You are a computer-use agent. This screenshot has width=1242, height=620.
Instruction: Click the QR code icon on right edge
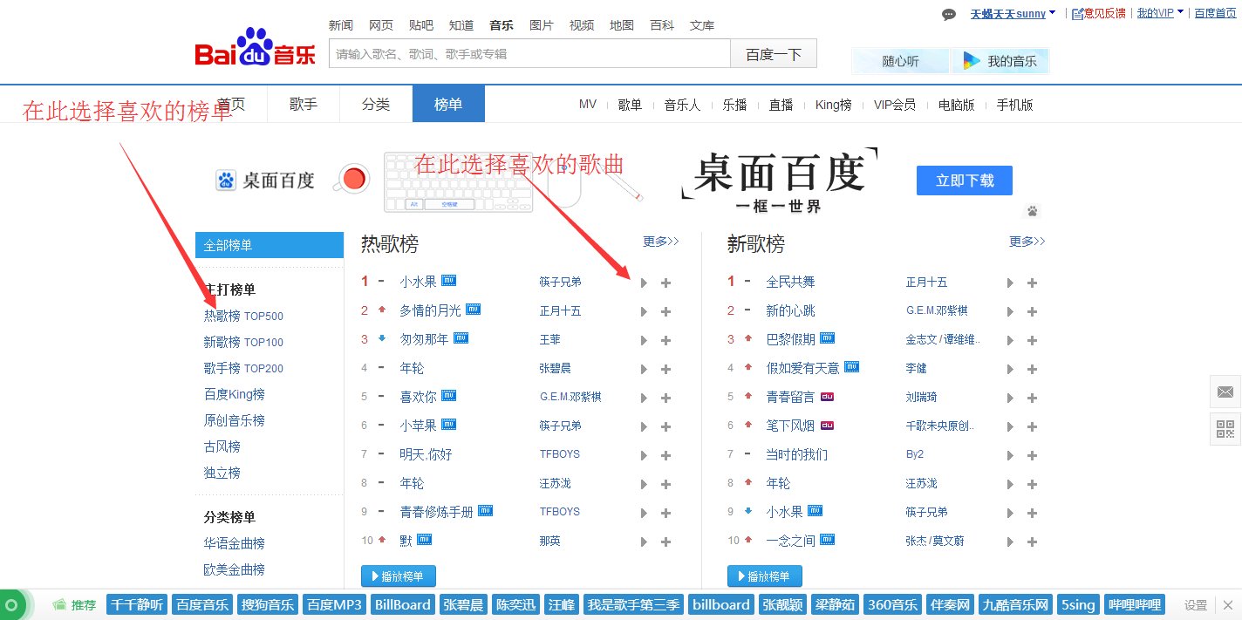pyautogui.click(x=1225, y=428)
